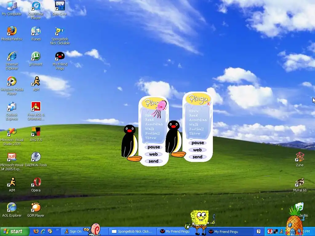Screen dimensions: 315x236
Task: Select the AOL Explorer desktop icon
Action: click(12, 210)
